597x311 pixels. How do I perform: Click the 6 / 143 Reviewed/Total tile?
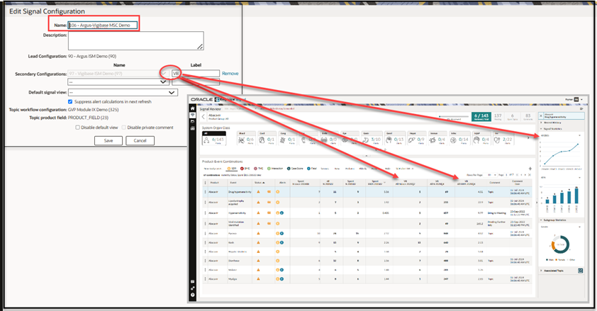(x=481, y=117)
